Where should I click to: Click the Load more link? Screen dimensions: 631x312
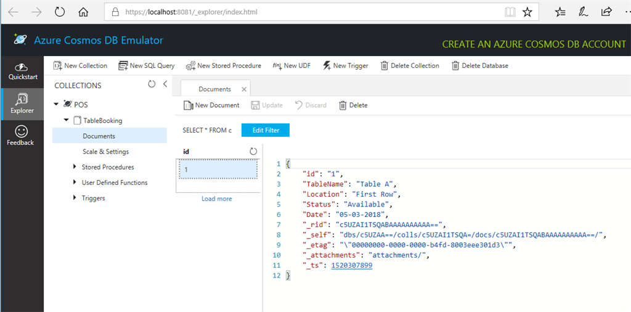[216, 199]
